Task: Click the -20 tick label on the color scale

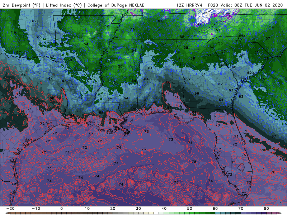Action: point(10,209)
